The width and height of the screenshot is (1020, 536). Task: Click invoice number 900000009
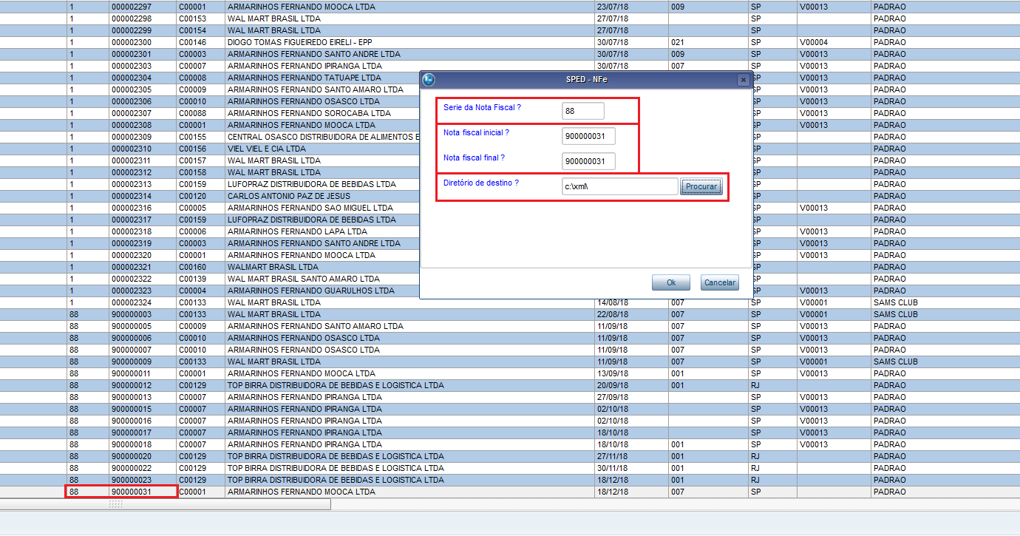click(131, 362)
